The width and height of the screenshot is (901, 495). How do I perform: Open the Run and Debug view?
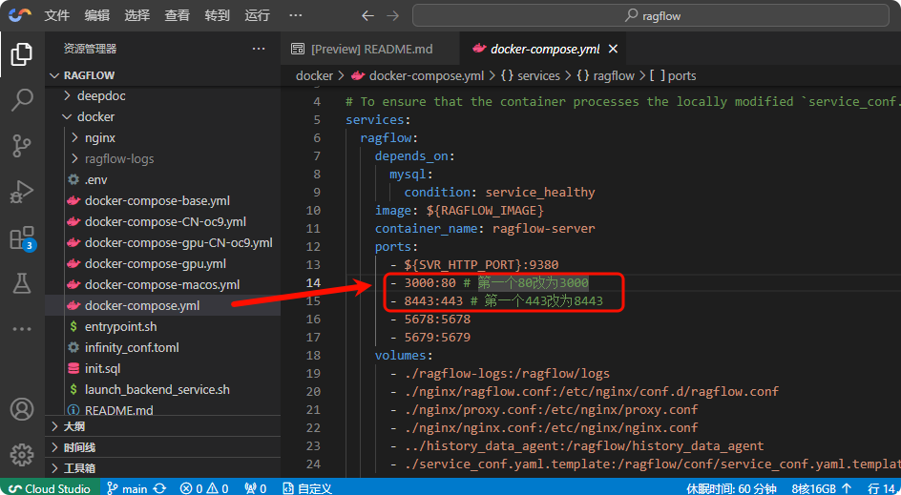[21, 192]
